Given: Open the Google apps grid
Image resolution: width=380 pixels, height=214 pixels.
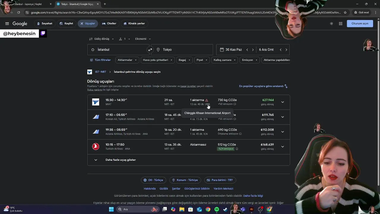Looking at the screenshot, I should pos(341,23).
